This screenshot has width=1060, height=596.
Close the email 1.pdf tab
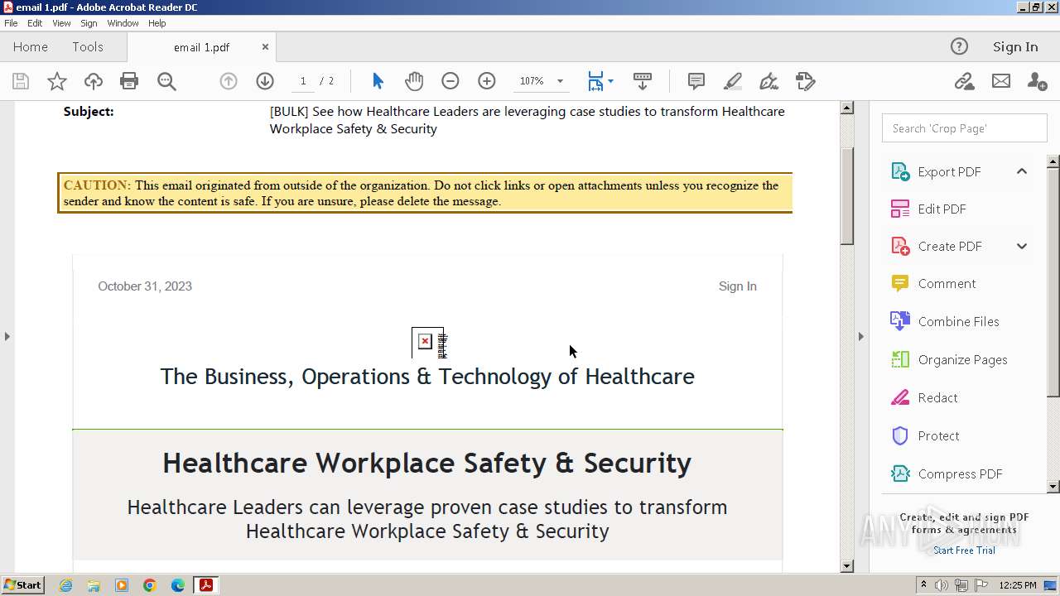coord(265,47)
